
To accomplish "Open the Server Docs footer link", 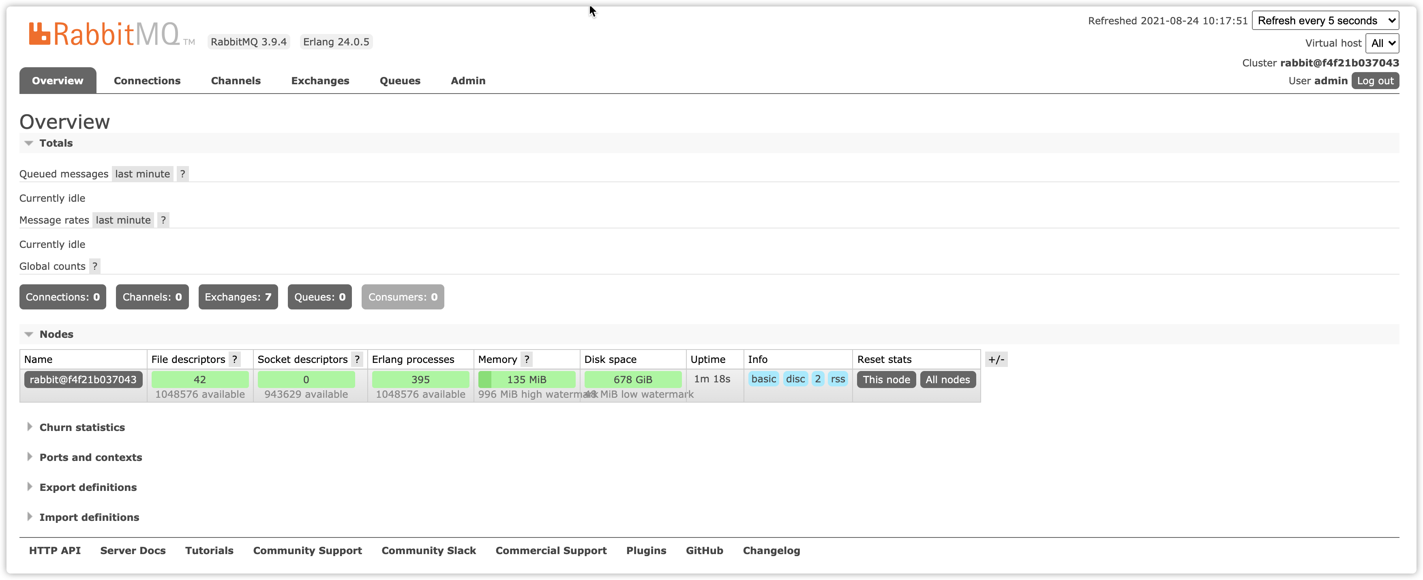I will (133, 551).
